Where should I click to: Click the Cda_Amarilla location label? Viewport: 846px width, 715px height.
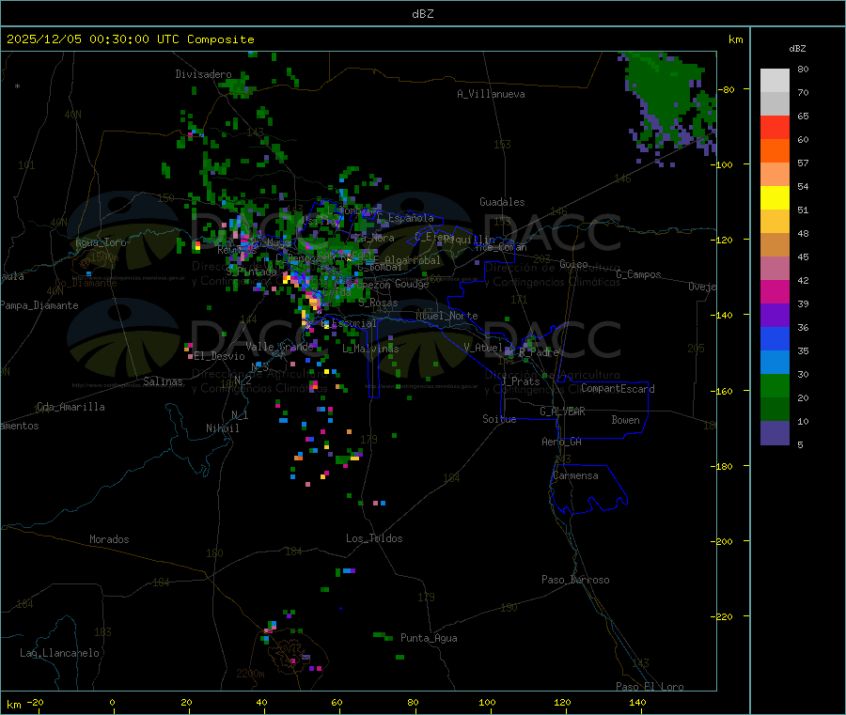coord(70,407)
